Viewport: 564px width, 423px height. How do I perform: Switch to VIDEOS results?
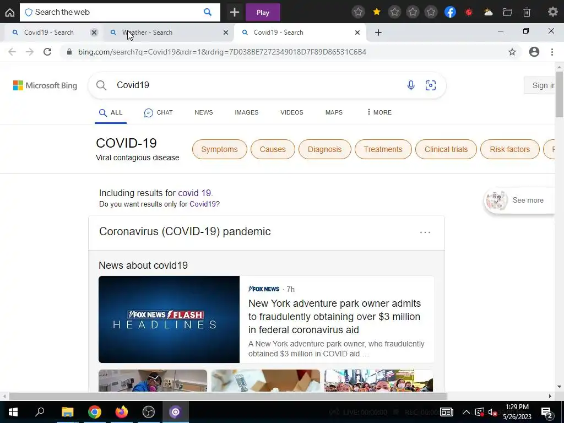pyautogui.click(x=292, y=112)
